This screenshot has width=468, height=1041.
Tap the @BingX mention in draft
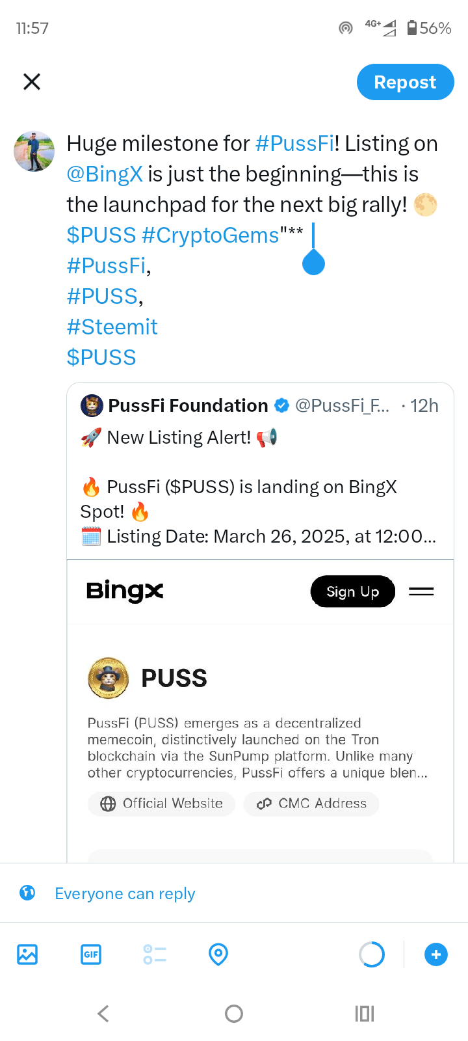pos(105,174)
